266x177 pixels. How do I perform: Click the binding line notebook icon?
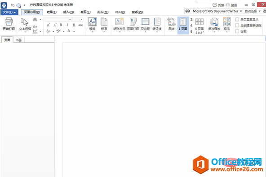(x=157, y=22)
